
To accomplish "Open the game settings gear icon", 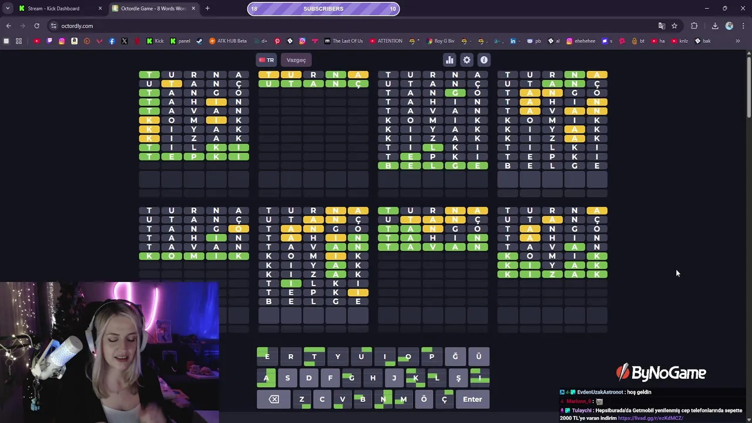I will tap(466, 60).
